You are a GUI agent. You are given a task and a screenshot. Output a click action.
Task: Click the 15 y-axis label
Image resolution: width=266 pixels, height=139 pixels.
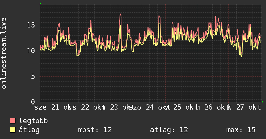(x=31, y=25)
